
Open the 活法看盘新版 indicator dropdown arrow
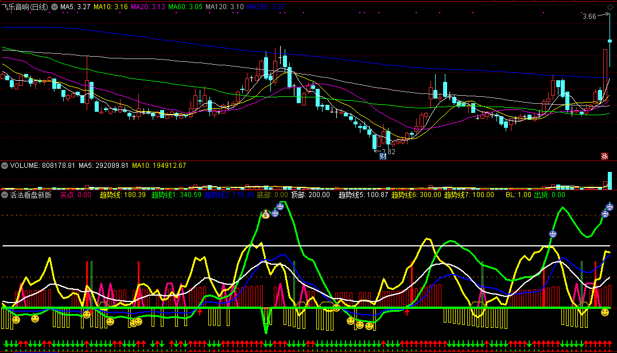5,195
